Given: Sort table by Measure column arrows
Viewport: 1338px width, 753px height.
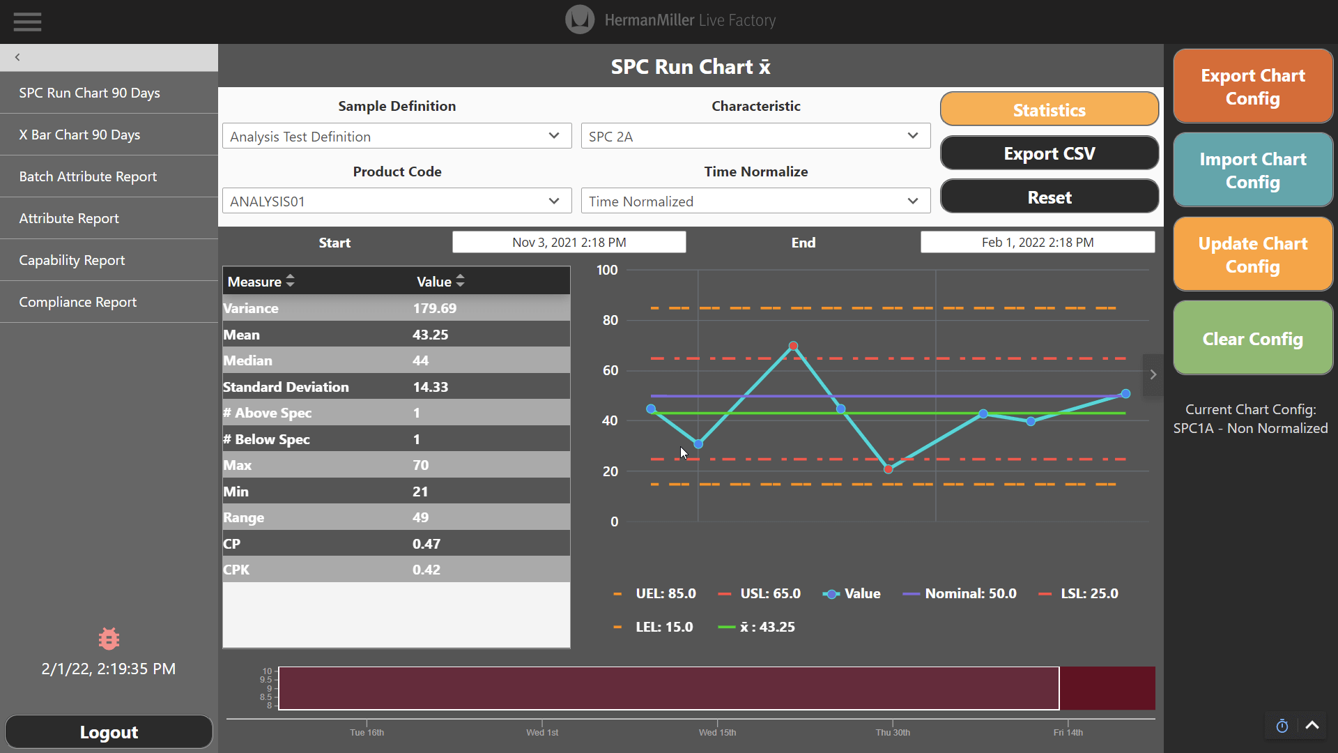Looking at the screenshot, I should (290, 281).
